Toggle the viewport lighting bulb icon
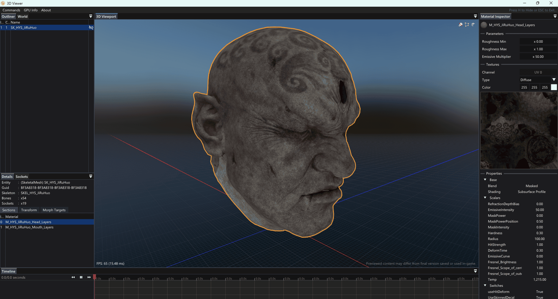 point(461,25)
